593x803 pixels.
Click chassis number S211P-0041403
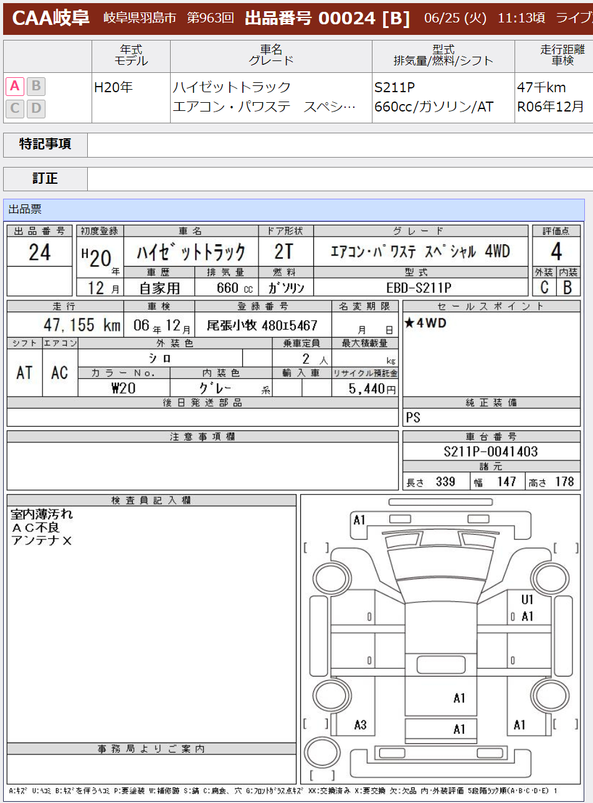point(491,452)
